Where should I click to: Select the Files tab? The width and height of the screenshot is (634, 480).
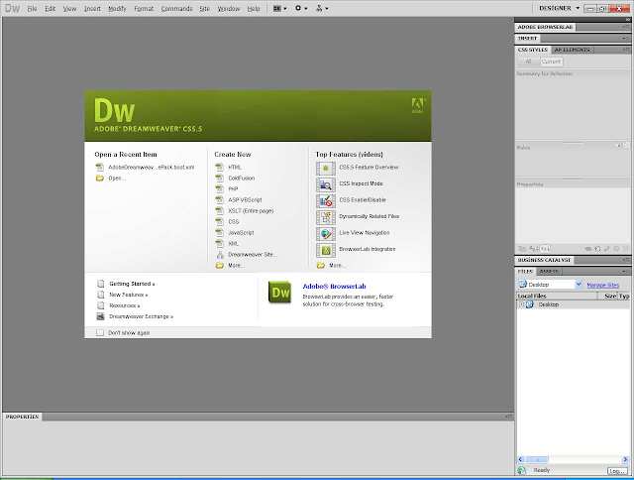[525, 271]
